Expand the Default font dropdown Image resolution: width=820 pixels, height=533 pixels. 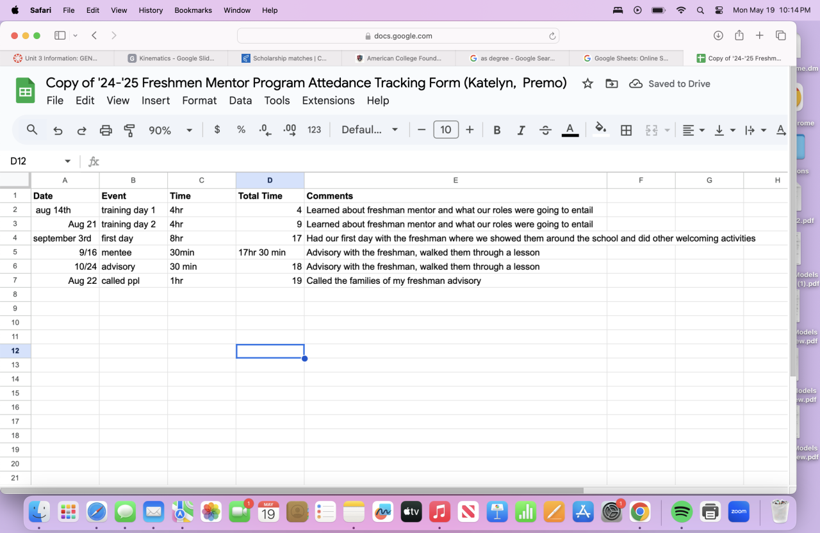370,130
